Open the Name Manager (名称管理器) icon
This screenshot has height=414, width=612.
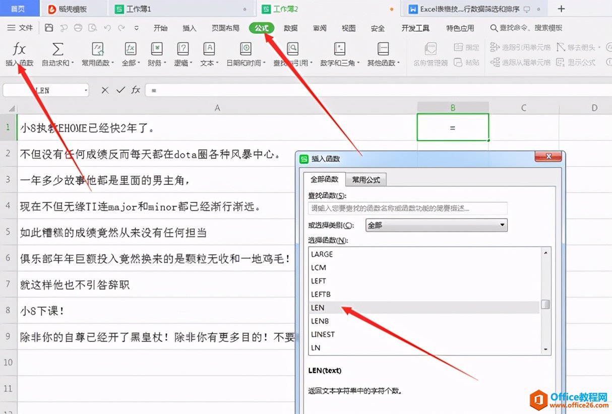pyautogui.click(x=430, y=49)
